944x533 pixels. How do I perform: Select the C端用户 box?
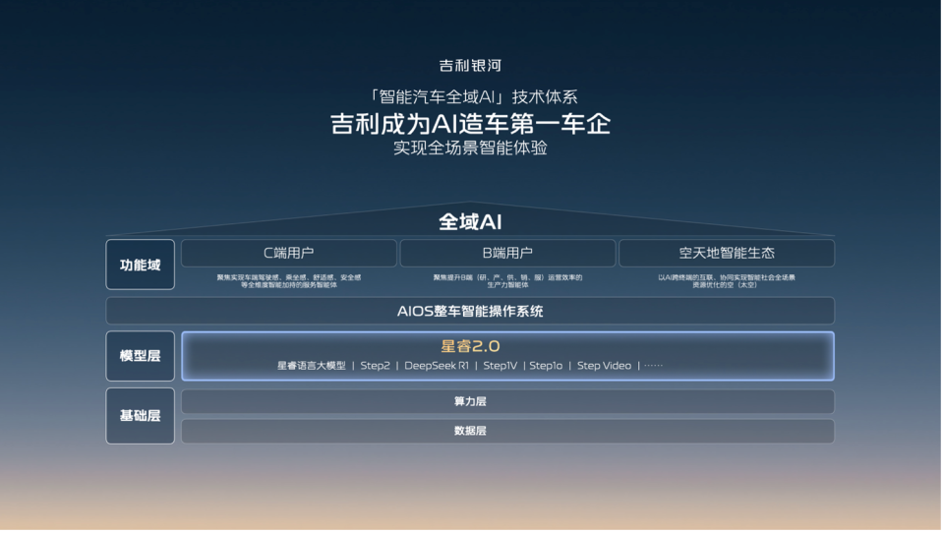[x=289, y=253]
